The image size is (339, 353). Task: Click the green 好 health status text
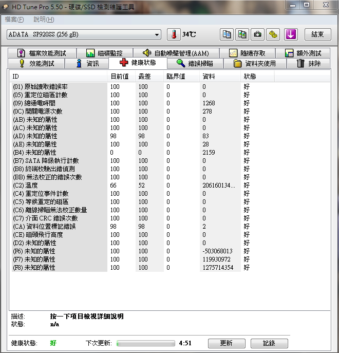53,343
